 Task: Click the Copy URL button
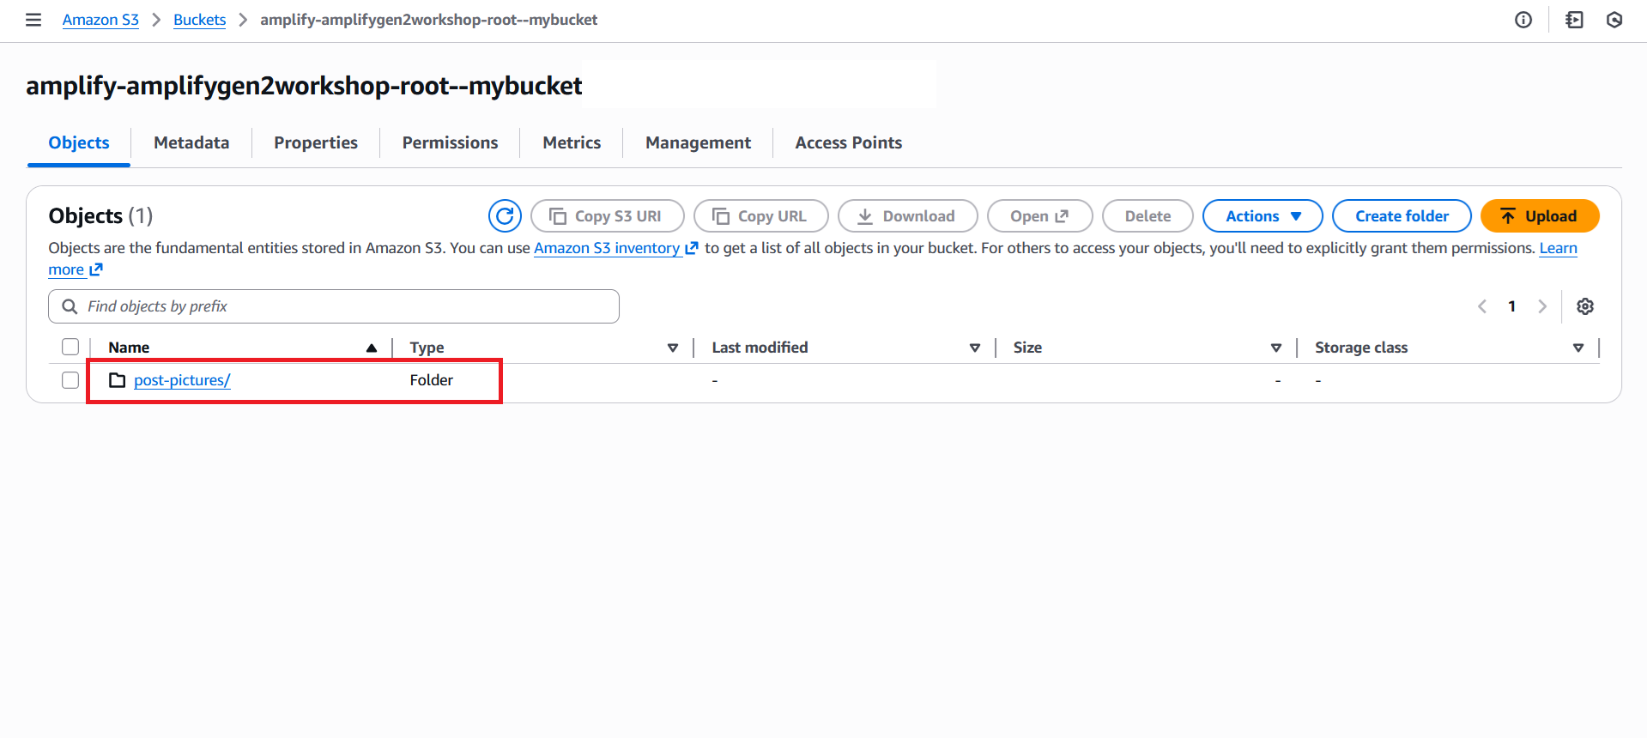pos(761,216)
